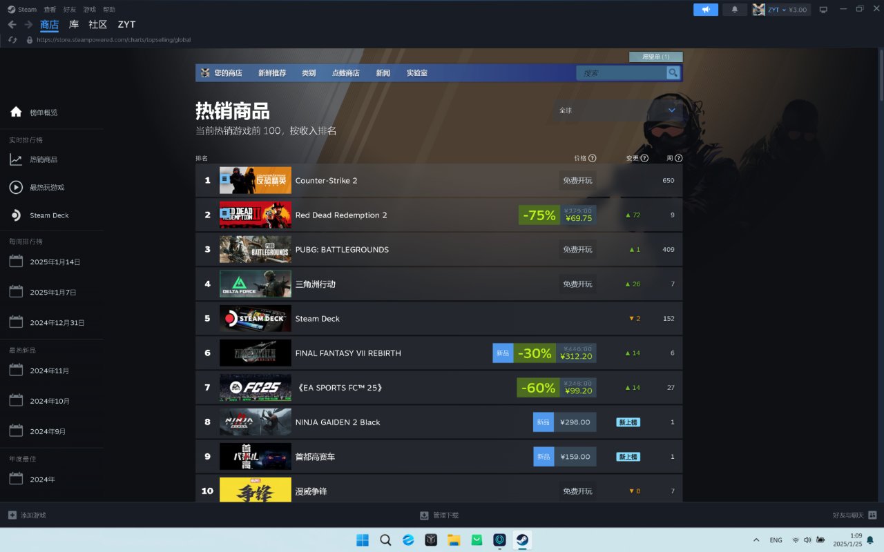884x552 pixels.
Task: Open Counter-Strike 2 thumbnail
Action: (x=256, y=180)
